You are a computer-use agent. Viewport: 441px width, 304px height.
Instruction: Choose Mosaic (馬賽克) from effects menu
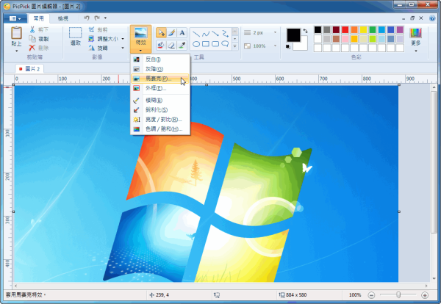160,79
